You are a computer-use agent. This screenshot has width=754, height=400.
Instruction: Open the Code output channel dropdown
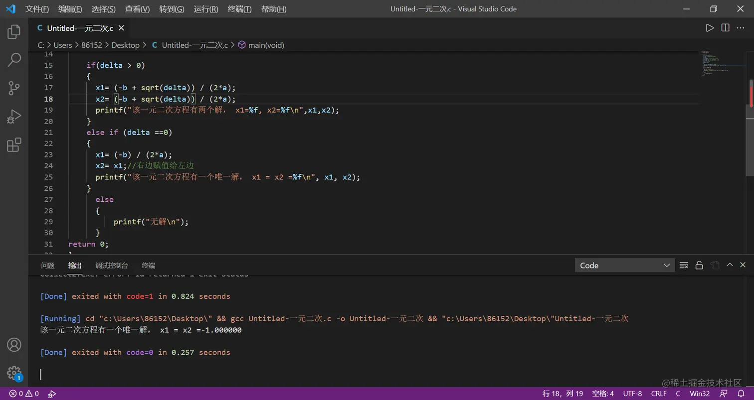point(624,266)
